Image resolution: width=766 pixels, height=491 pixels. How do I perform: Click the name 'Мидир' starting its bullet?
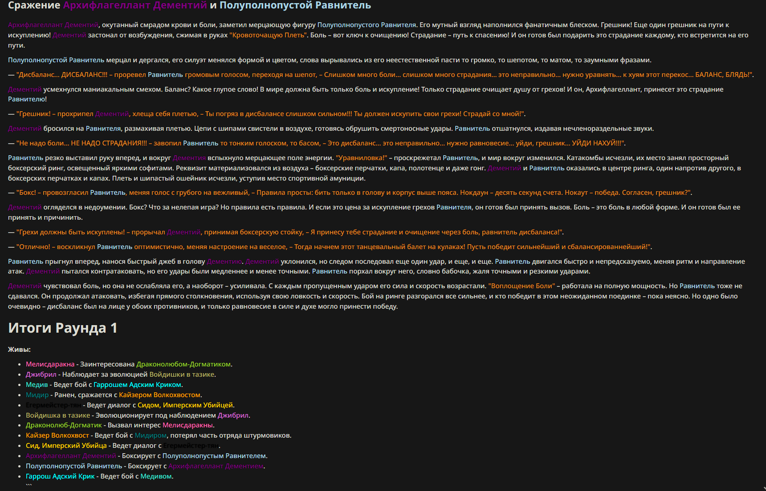click(x=37, y=395)
